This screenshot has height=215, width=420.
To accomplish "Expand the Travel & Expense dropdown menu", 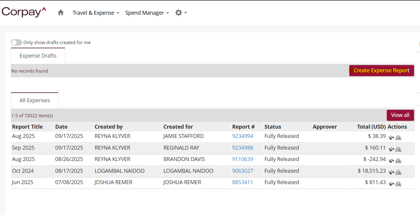I will coord(96,13).
